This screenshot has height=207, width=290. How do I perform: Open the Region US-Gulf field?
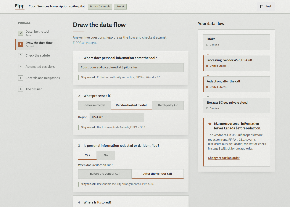117,117
